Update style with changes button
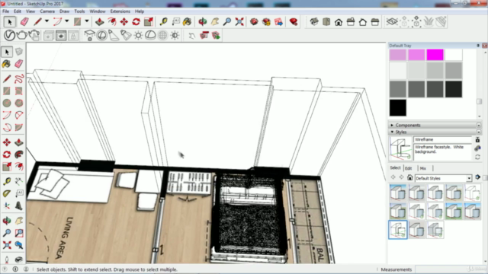This screenshot has width=488, height=274. point(478,158)
